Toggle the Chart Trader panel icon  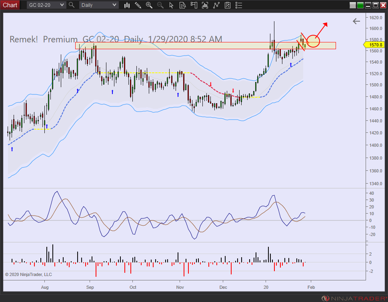point(194,5)
